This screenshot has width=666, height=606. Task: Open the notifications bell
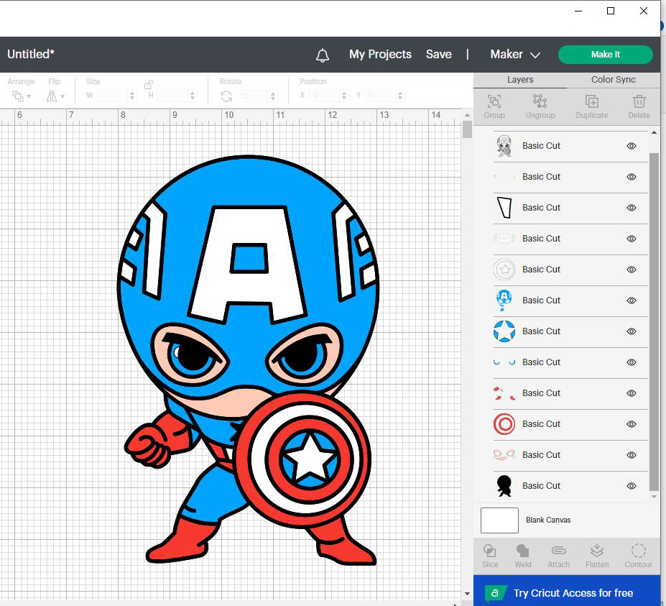pyautogui.click(x=323, y=55)
